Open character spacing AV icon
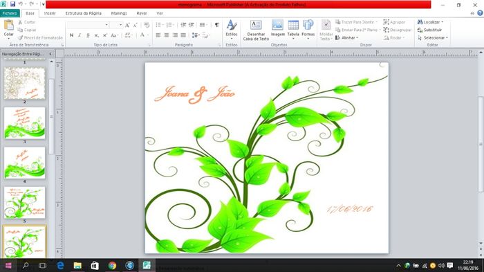The height and width of the screenshot is (272, 484). [x=128, y=35]
